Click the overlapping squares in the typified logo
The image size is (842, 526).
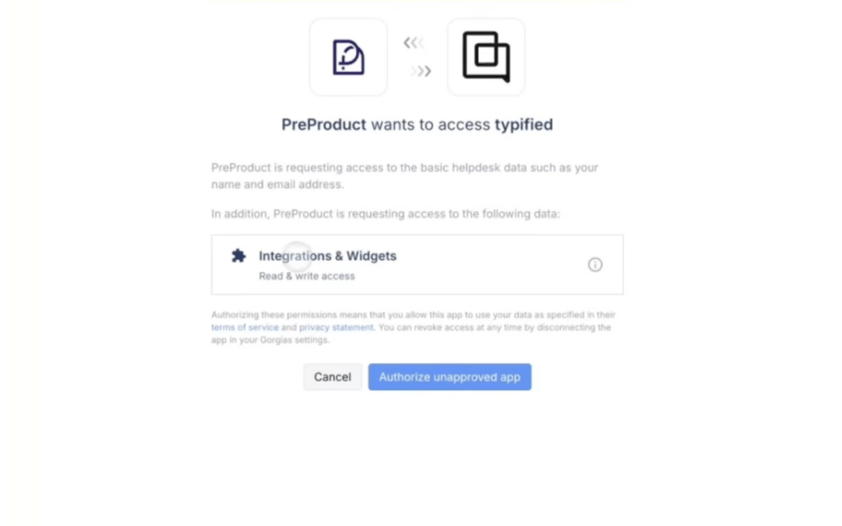[485, 57]
